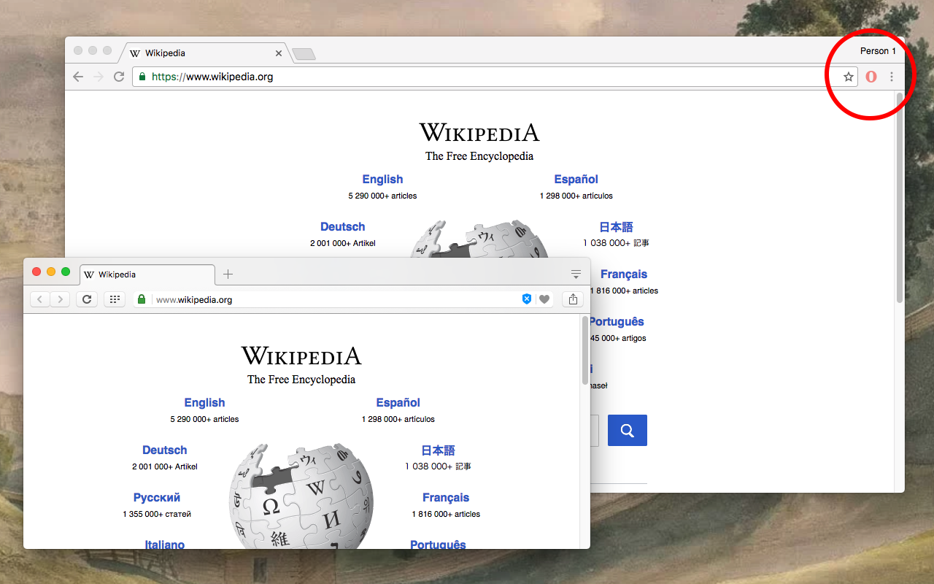Click the padlock icon in Chrome's address bar
Image resolution: width=934 pixels, height=584 pixels.
141,76
